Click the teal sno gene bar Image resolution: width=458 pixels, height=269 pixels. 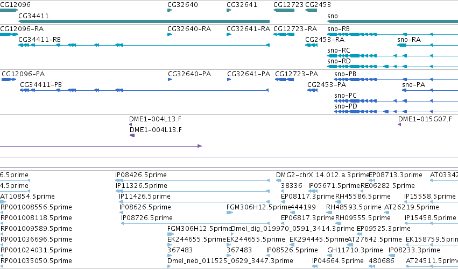tap(392, 21)
